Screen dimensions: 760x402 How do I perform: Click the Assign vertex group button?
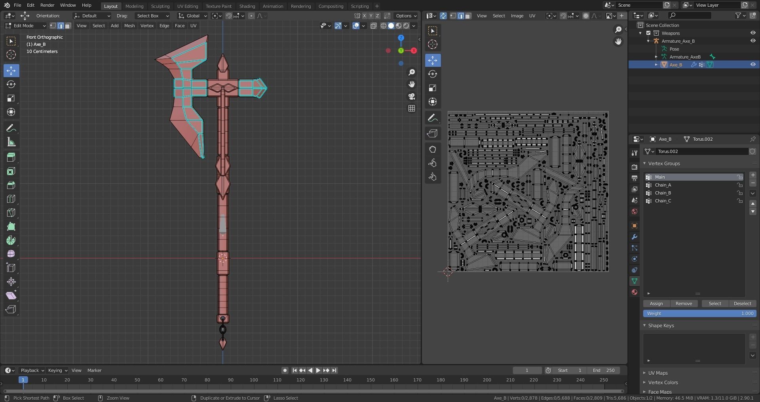[x=656, y=304]
